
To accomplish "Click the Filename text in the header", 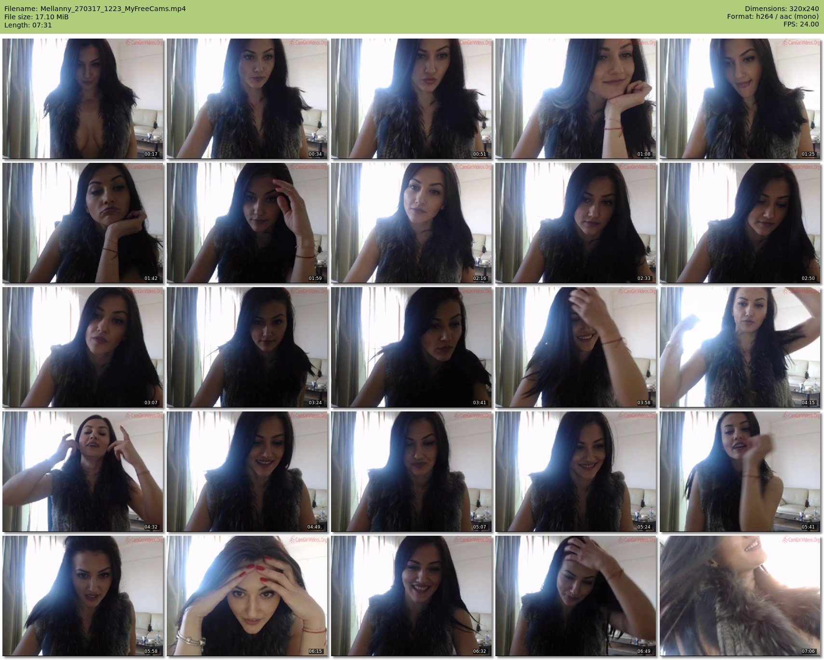I will tap(95, 9).
